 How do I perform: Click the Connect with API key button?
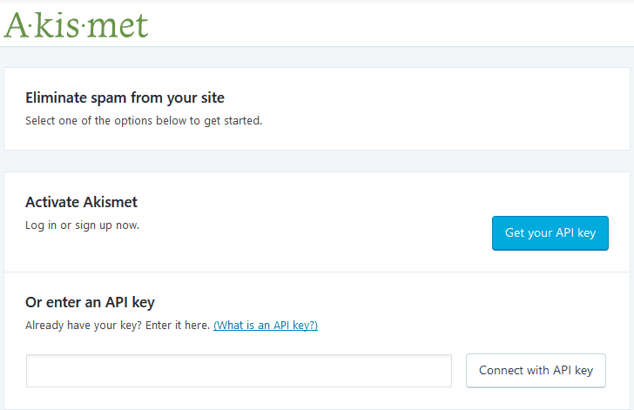point(536,370)
